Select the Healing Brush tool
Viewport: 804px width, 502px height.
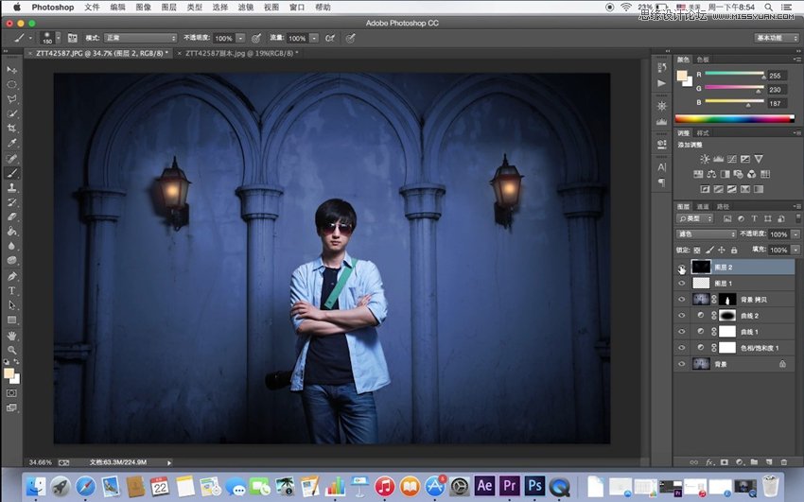[11, 158]
